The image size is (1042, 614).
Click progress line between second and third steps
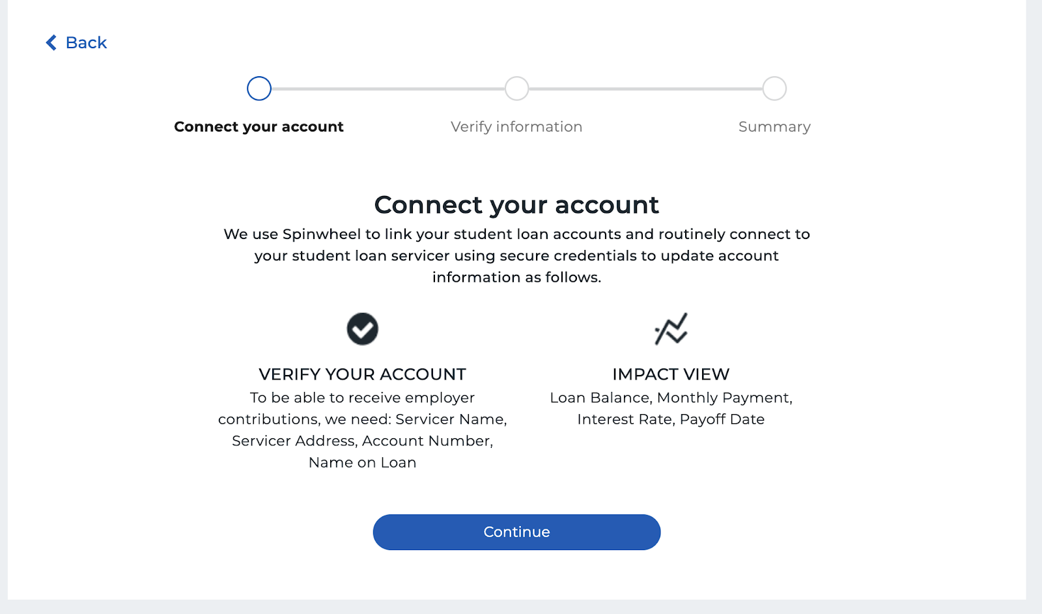click(645, 89)
